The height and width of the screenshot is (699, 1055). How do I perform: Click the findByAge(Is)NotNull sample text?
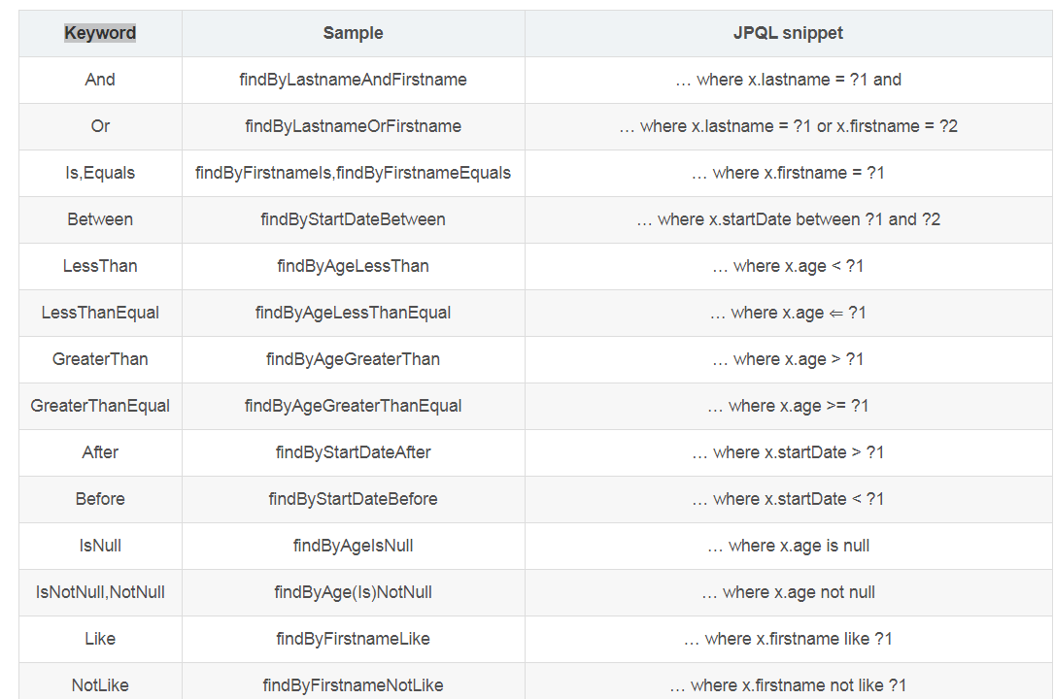click(x=353, y=592)
